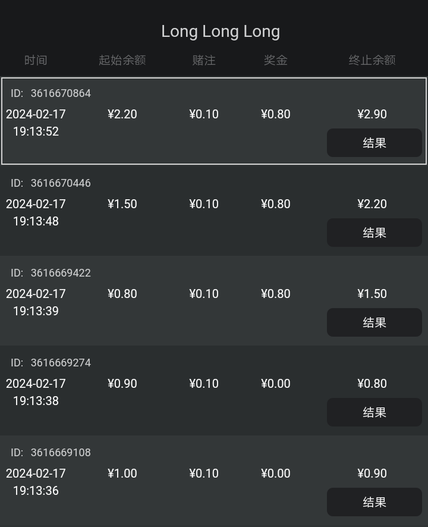The width and height of the screenshot is (428, 527).
Task: Click the Long Long Long title
Action: click(221, 32)
